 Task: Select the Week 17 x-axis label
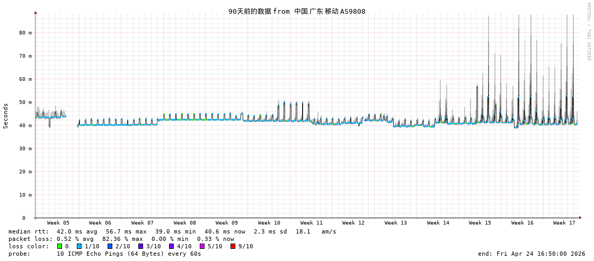[x=564, y=223]
